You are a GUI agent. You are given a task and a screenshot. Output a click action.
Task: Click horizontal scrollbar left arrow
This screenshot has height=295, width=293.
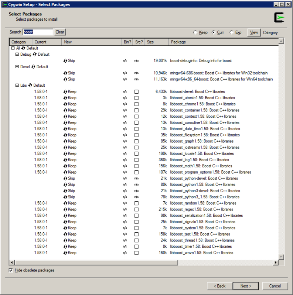click(12, 263)
